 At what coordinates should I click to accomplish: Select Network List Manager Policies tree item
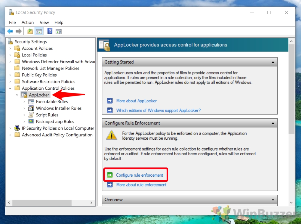51,68
